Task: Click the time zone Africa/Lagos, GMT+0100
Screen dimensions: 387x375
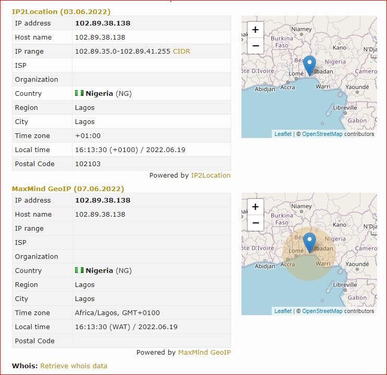Action: (117, 313)
